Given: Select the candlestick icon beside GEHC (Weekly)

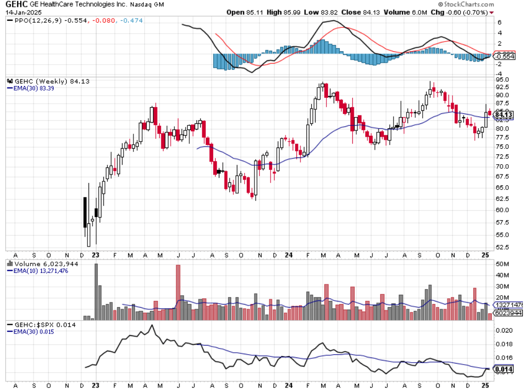Looking at the screenshot, I should point(9,81).
